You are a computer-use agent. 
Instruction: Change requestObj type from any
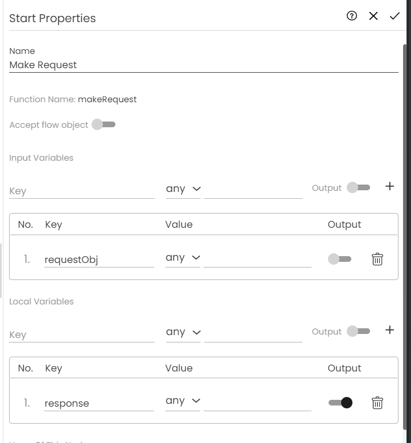tap(183, 258)
